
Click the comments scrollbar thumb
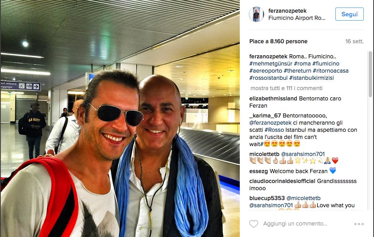point(370,74)
